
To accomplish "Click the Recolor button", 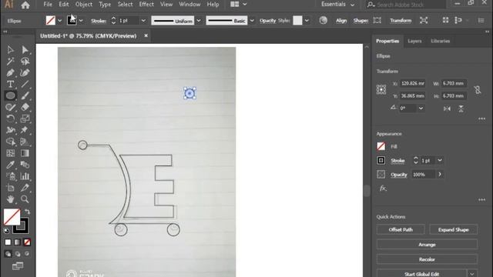I will (x=427, y=259).
